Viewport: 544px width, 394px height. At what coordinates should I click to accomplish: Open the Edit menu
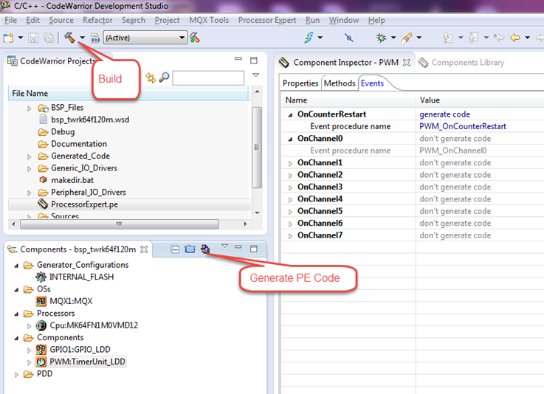(32, 20)
